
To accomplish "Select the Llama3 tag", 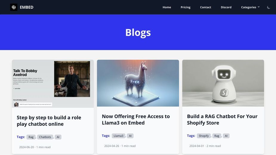I will [x=118, y=136].
